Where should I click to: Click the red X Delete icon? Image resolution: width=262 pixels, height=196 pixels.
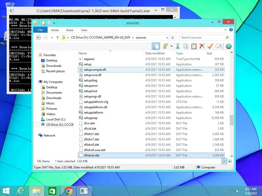click(202, 46)
